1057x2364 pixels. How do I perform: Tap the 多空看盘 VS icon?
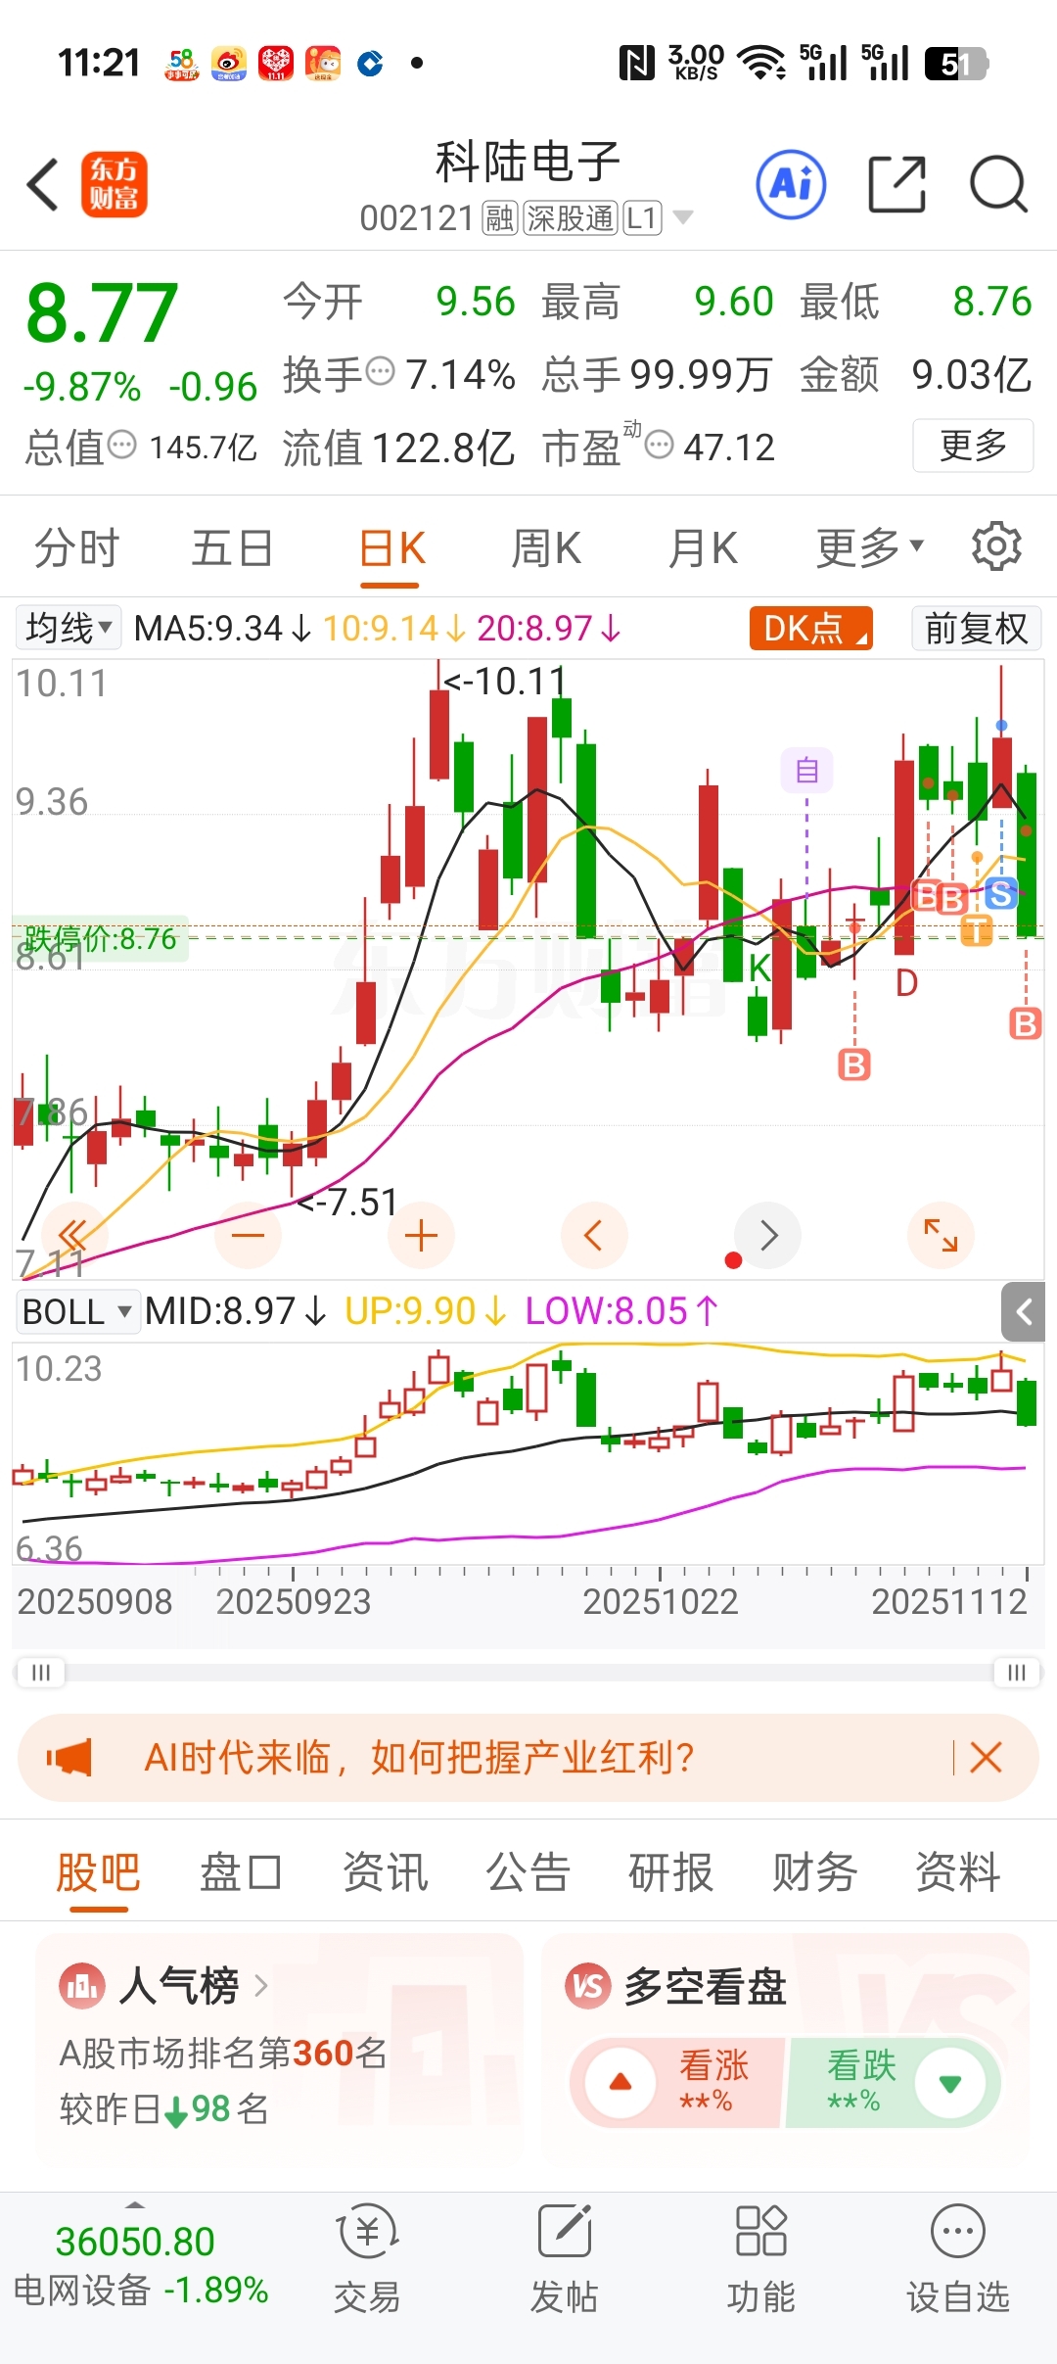click(588, 1986)
